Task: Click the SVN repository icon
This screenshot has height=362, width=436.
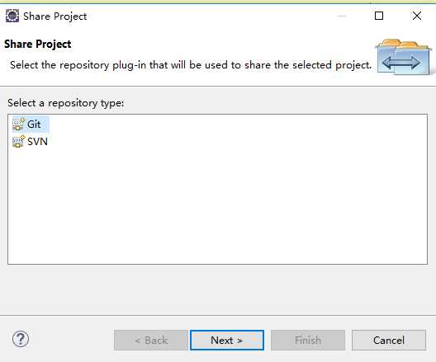Action: 19,141
